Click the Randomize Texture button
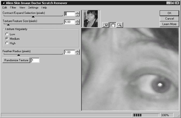Image resolution: width=181 pixels, height=118 pixels. pos(16,60)
